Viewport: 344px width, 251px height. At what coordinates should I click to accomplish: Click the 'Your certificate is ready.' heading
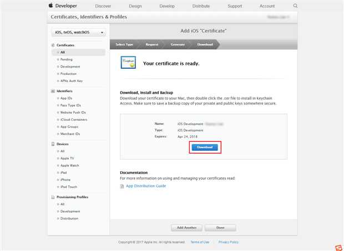click(171, 64)
